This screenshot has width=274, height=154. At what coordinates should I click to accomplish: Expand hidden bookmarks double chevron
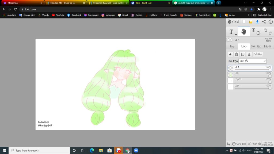point(249,15)
